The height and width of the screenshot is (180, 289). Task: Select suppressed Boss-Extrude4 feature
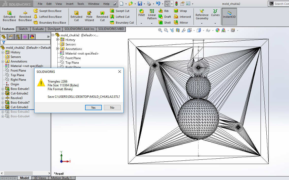[20, 116]
